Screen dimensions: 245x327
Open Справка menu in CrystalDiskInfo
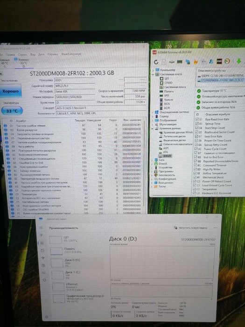53,54
